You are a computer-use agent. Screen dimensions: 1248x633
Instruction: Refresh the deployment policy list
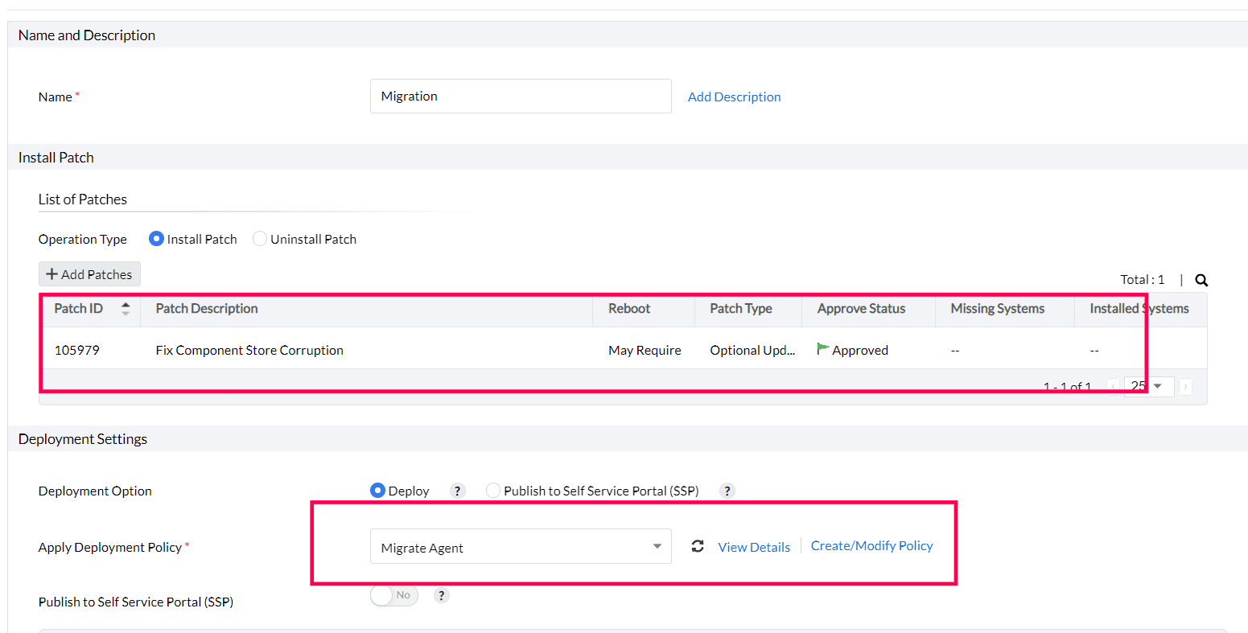point(698,547)
